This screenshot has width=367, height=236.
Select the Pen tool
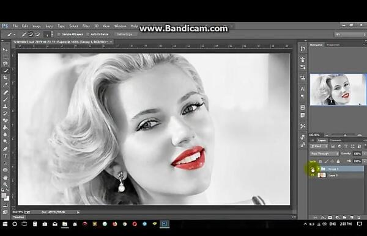pos(5,149)
